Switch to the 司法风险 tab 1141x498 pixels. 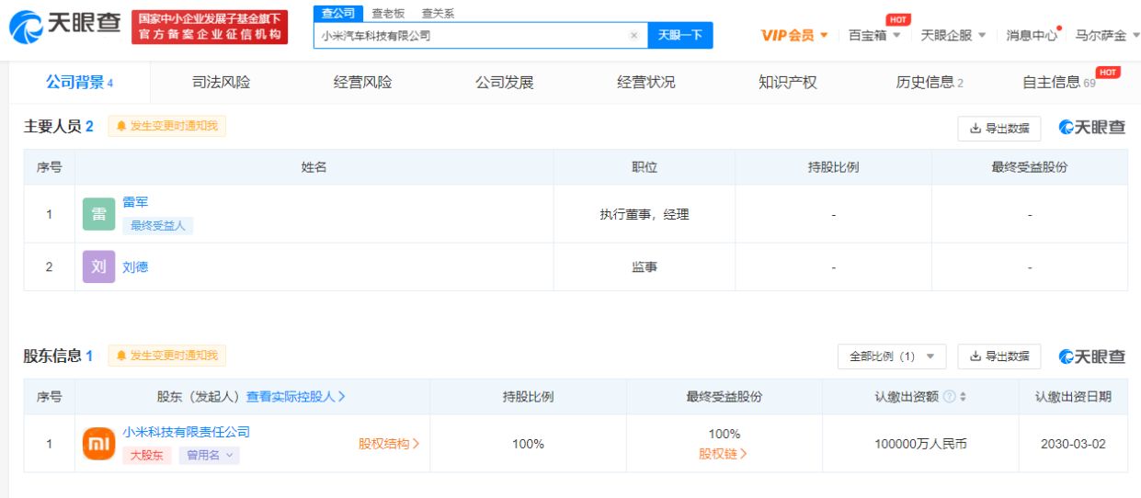[x=221, y=83]
